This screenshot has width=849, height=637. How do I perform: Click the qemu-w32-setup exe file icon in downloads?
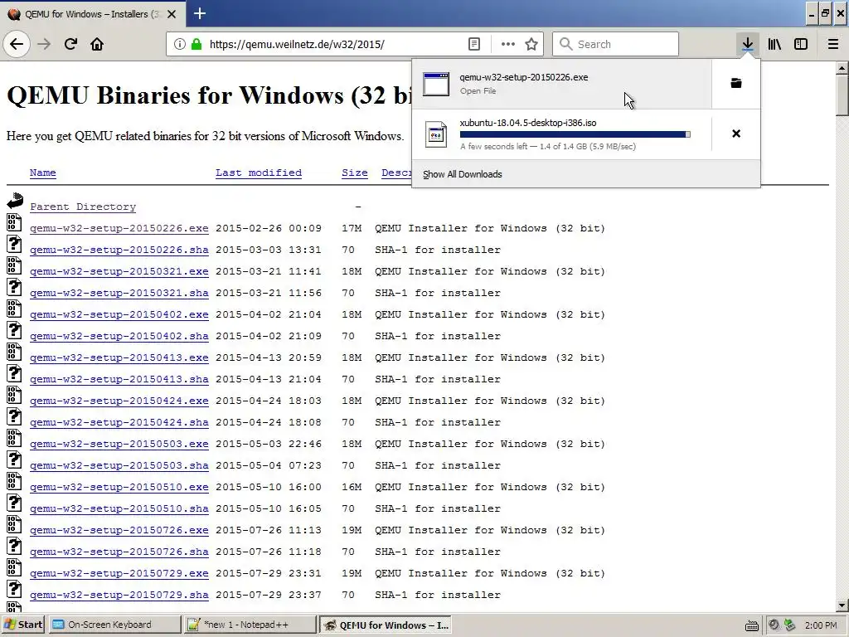tap(436, 84)
